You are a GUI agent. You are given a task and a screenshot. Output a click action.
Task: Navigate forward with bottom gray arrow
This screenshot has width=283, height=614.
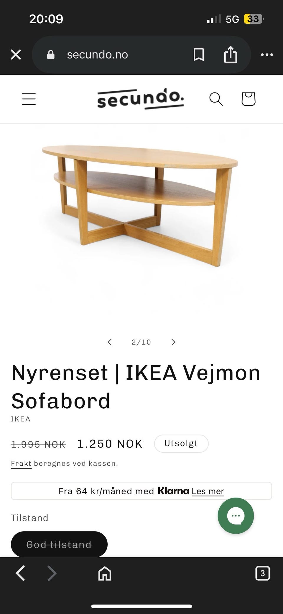pos(52,574)
